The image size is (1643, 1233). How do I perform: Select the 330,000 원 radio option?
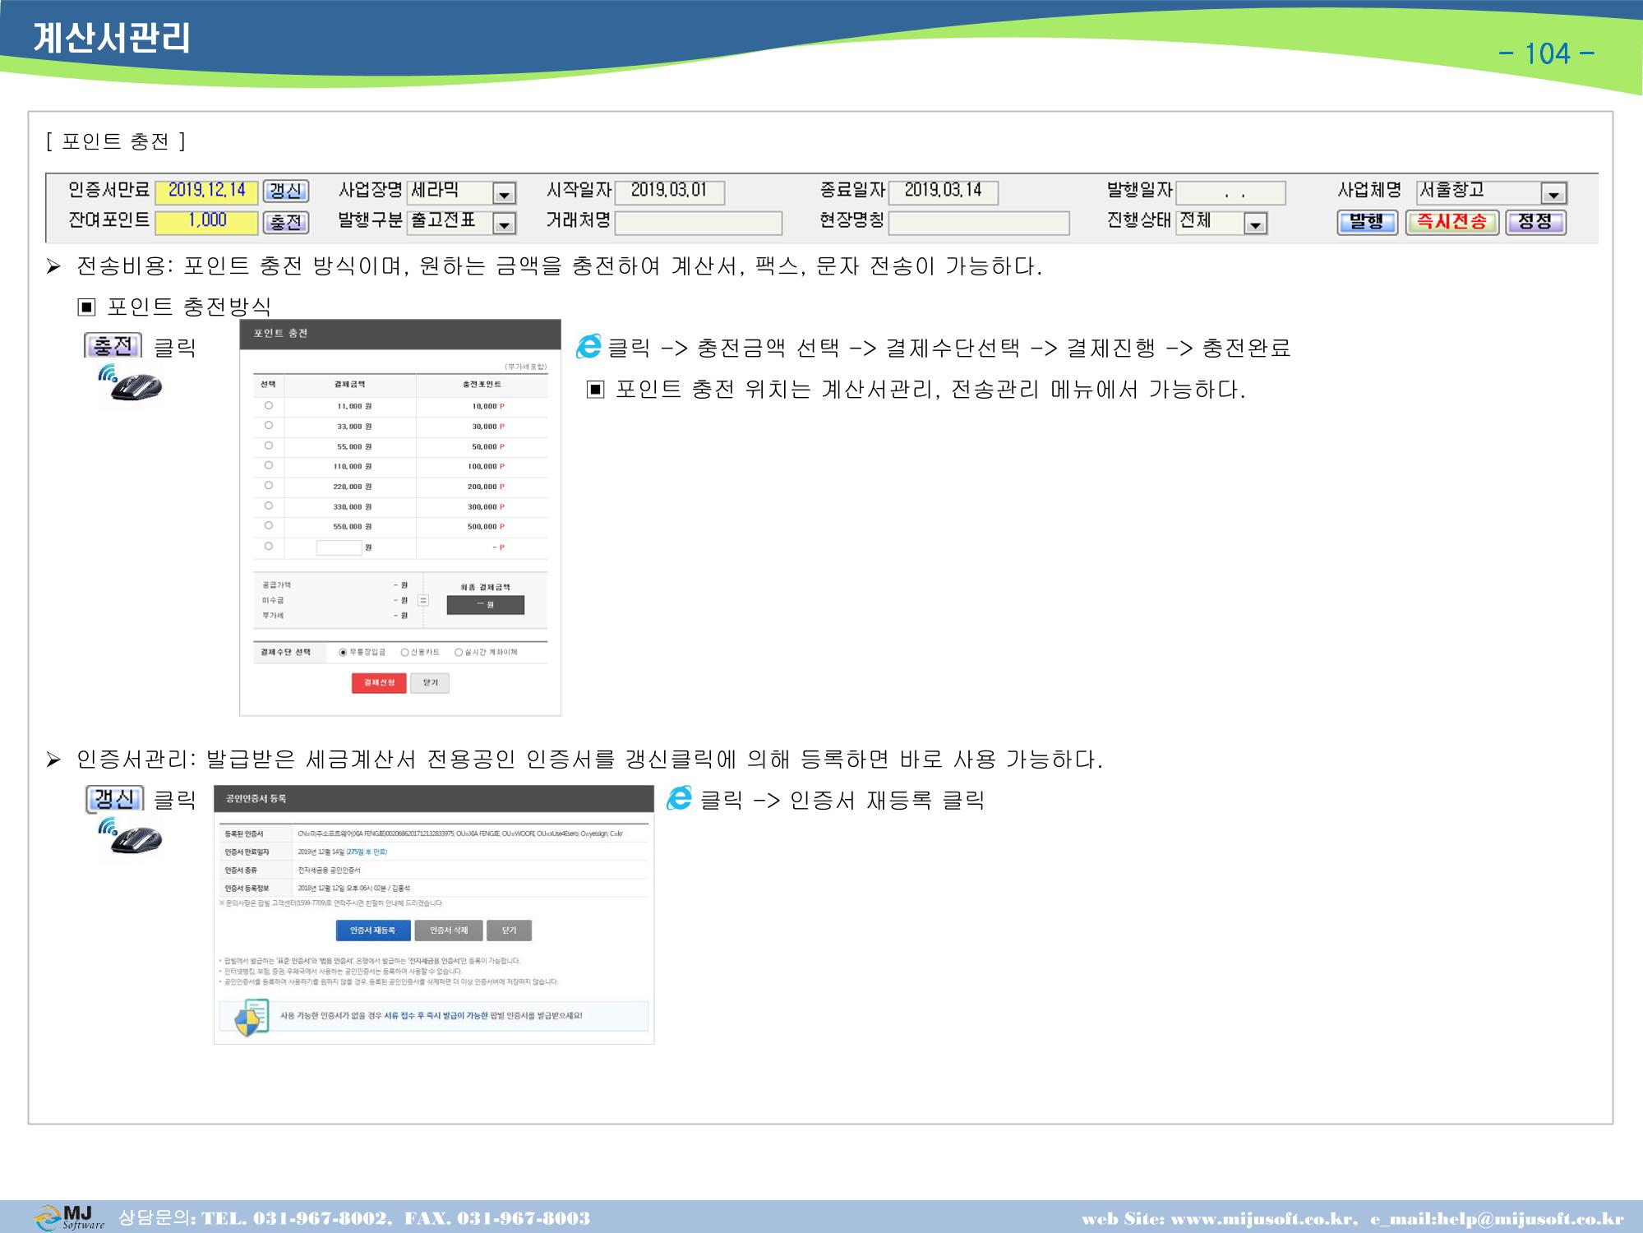pos(269,506)
